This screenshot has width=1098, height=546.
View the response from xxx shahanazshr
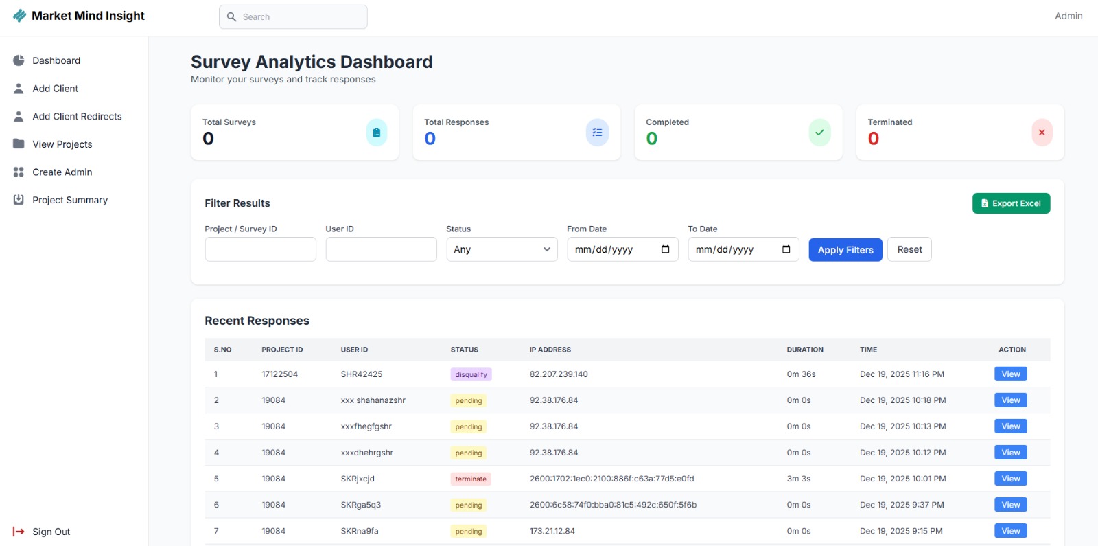(1010, 400)
